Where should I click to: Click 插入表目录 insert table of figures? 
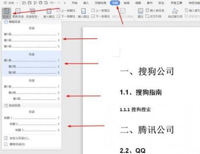pyautogui.click(x=155, y=10)
